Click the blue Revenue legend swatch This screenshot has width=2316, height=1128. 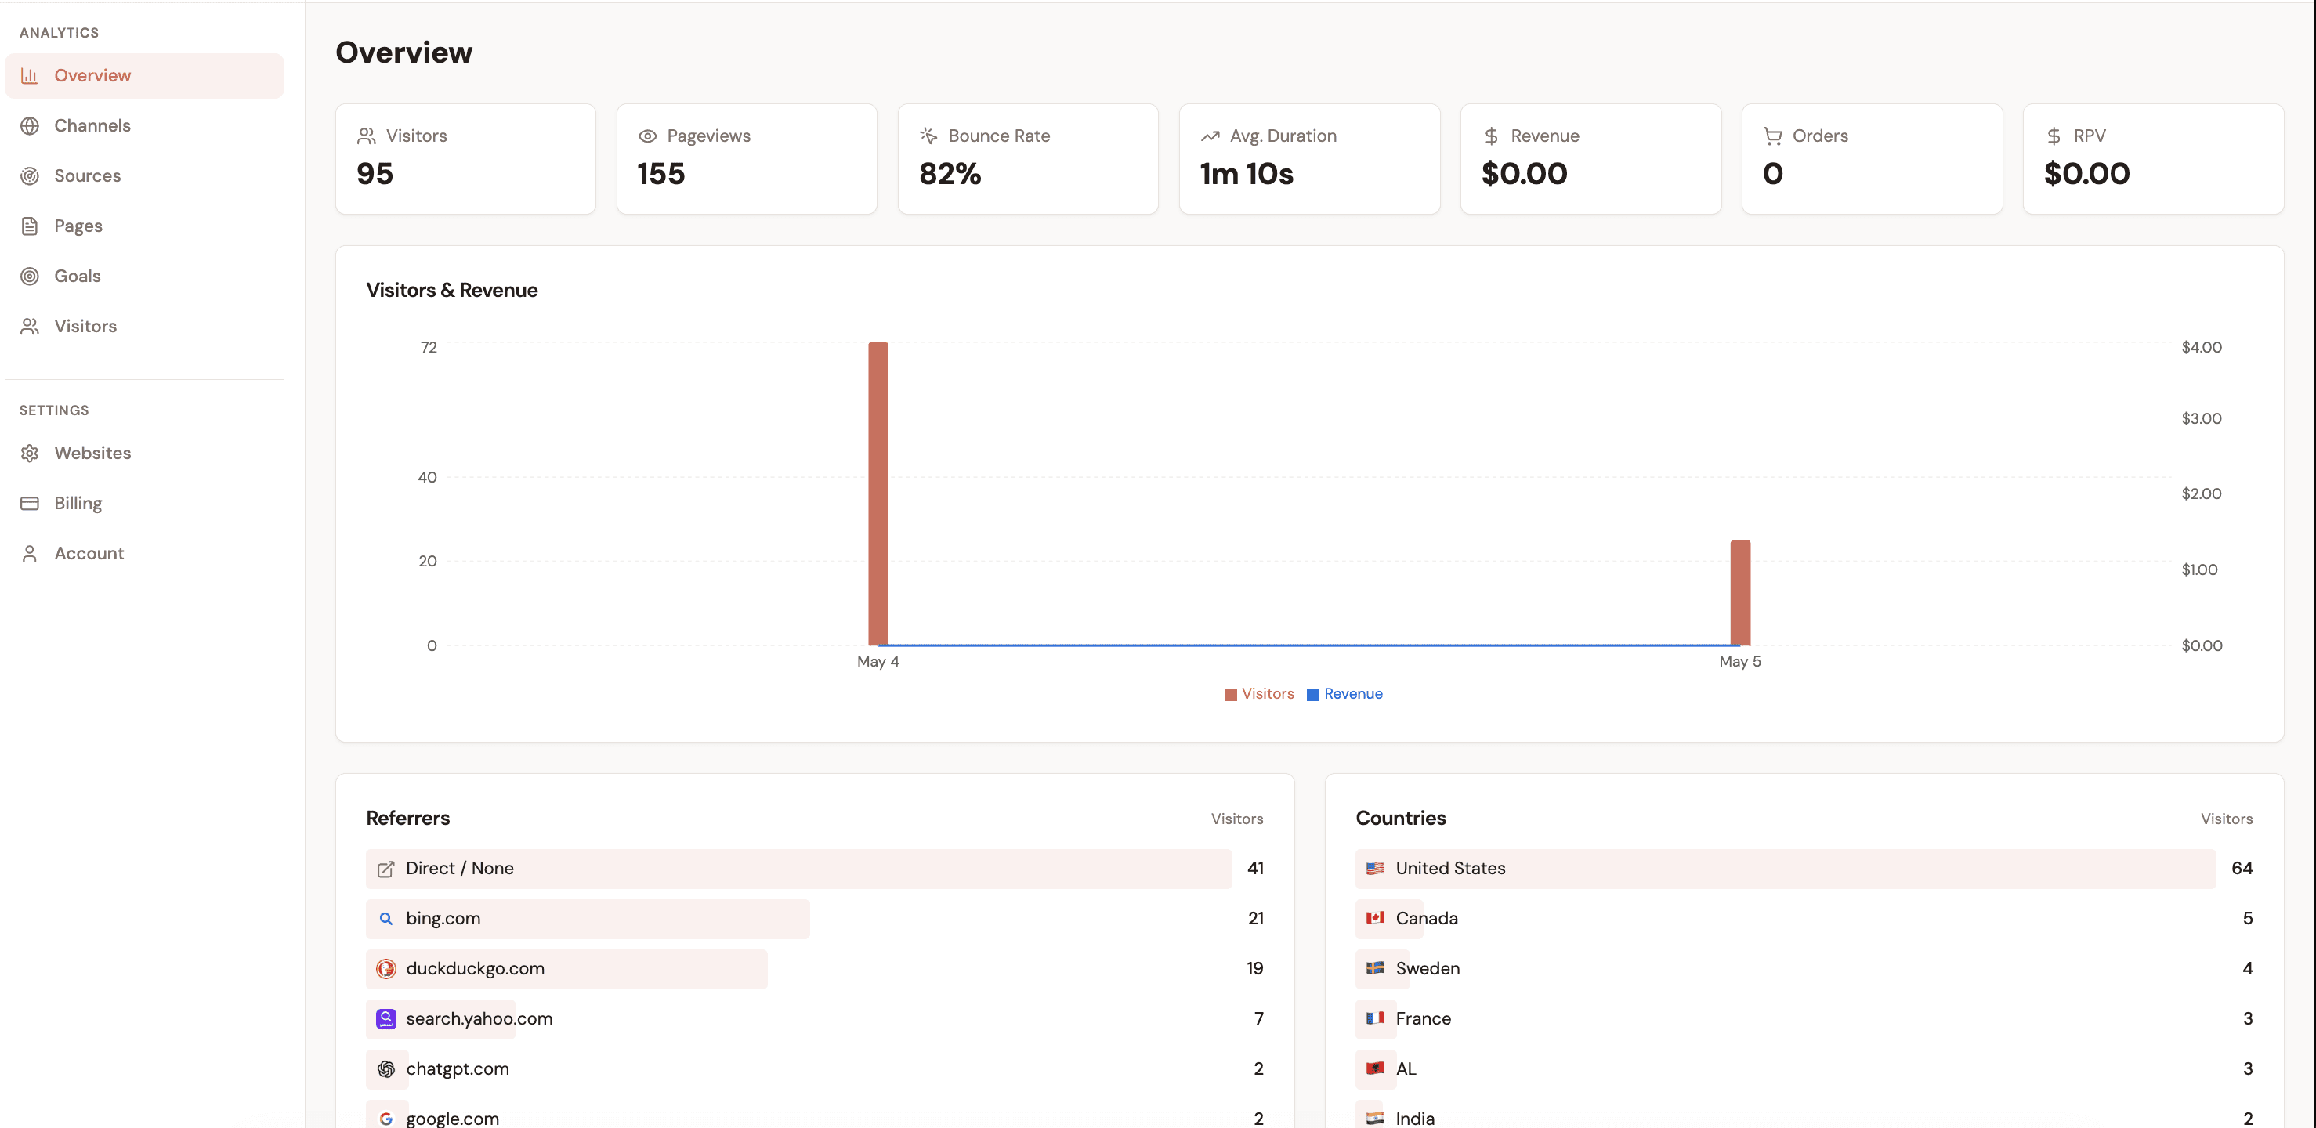click(1312, 695)
